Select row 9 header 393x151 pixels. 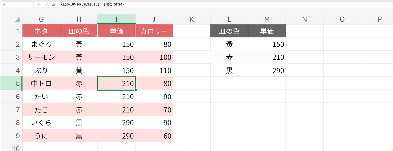click(x=11, y=136)
